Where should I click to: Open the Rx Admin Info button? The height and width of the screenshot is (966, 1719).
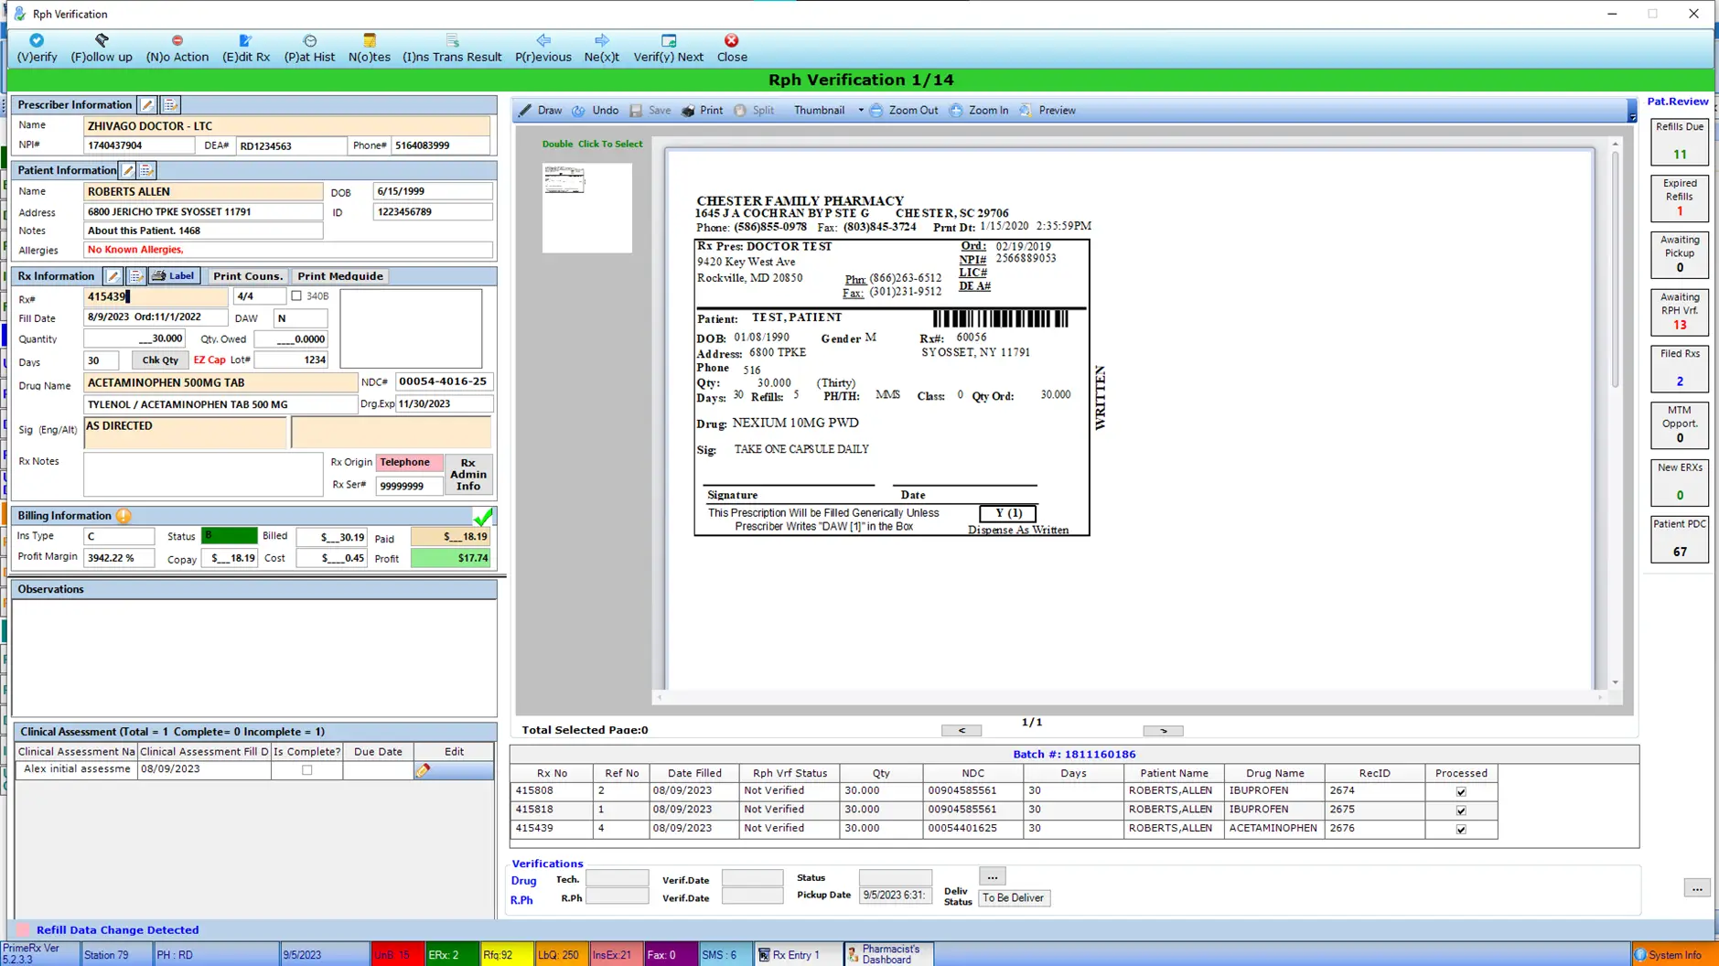coord(468,474)
